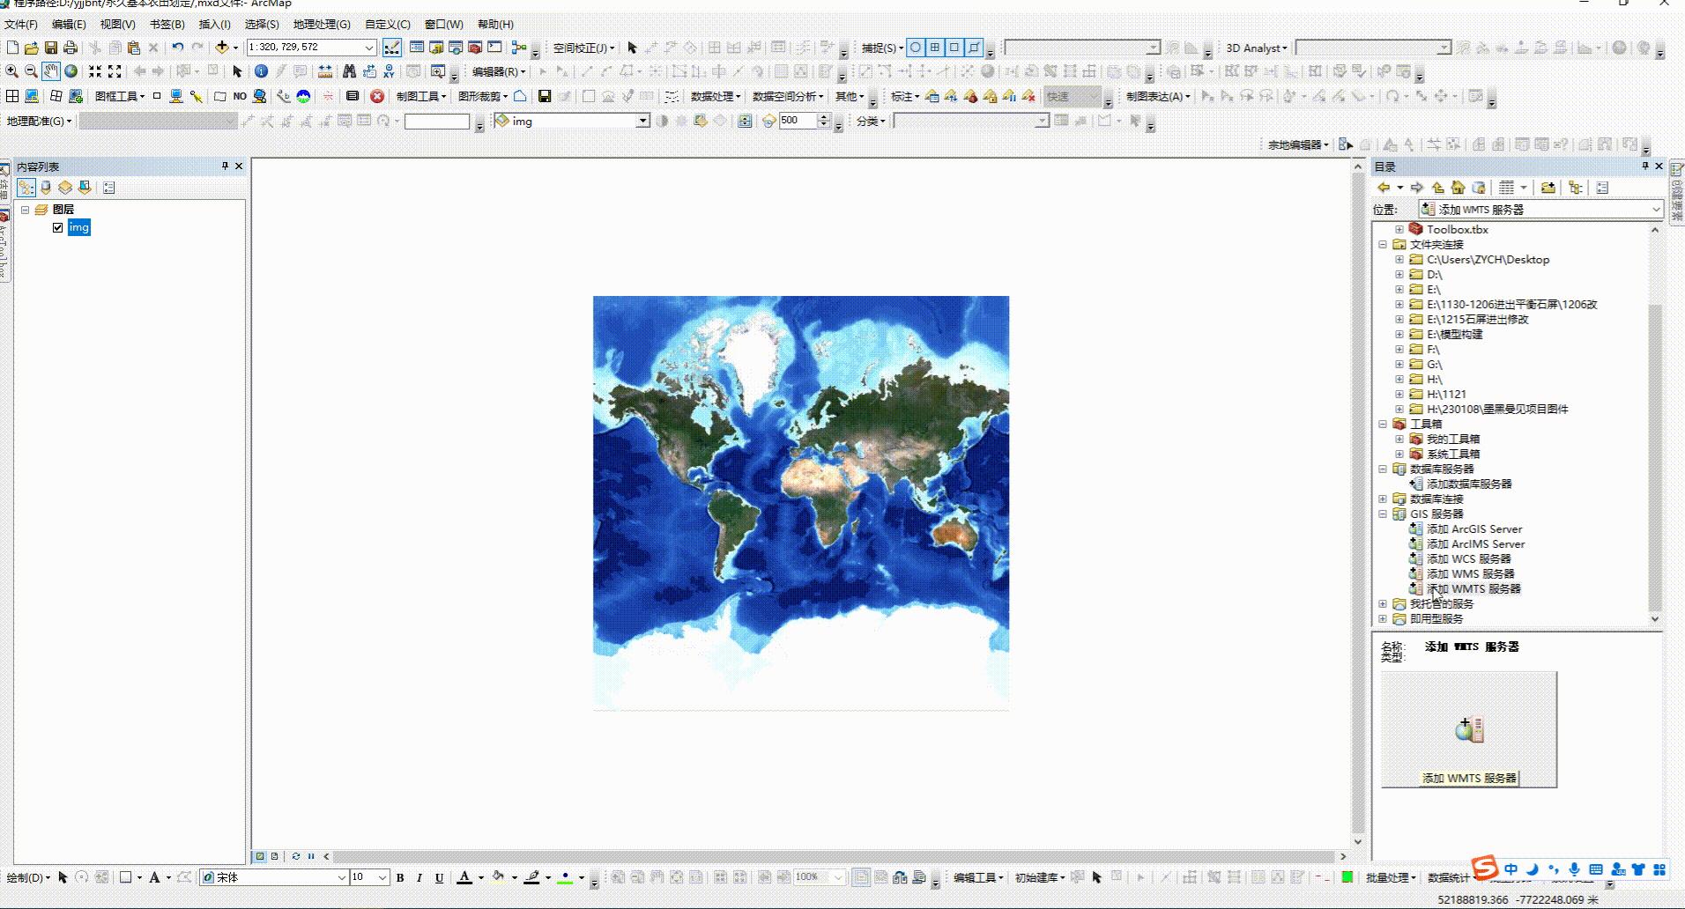
Task: Click the catalog 位置 combo box
Action: point(1538,209)
